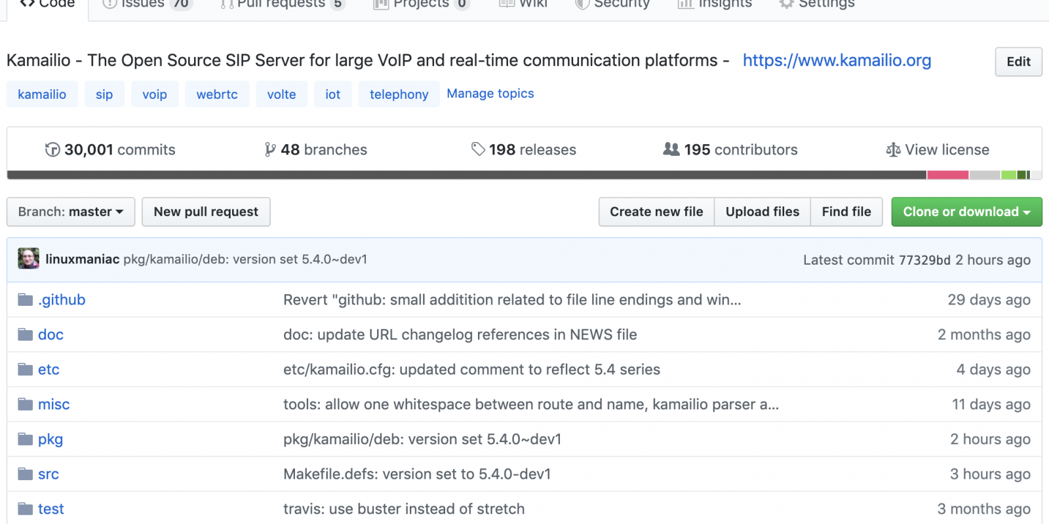The width and height of the screenshot is (1049, 524).
Task: Open the Settings tab
Action: coord(817,4)
